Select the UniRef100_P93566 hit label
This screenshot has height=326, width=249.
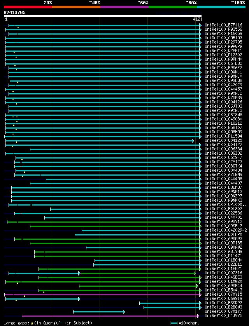[223, 30]
